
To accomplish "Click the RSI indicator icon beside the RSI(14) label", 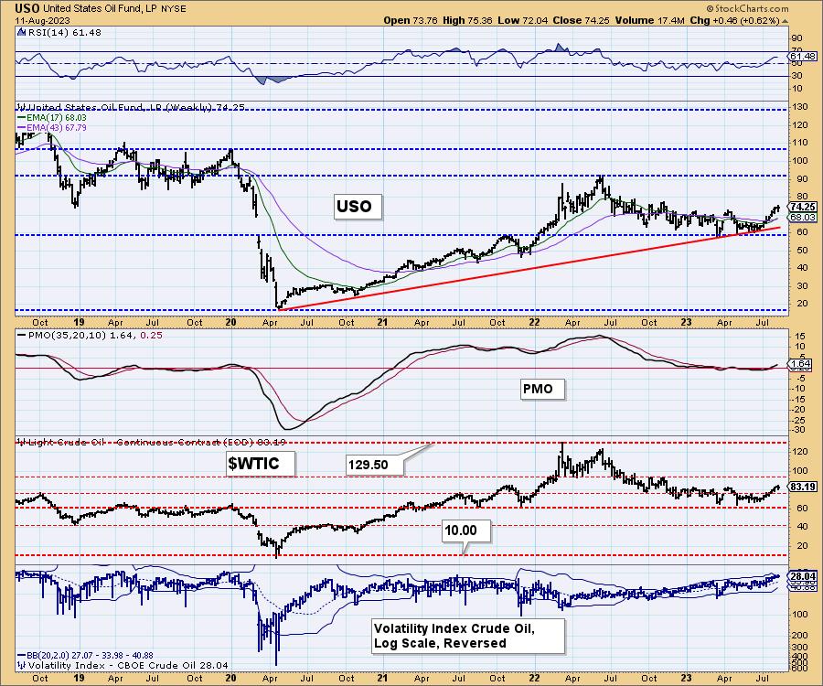I will coord(21,32).
